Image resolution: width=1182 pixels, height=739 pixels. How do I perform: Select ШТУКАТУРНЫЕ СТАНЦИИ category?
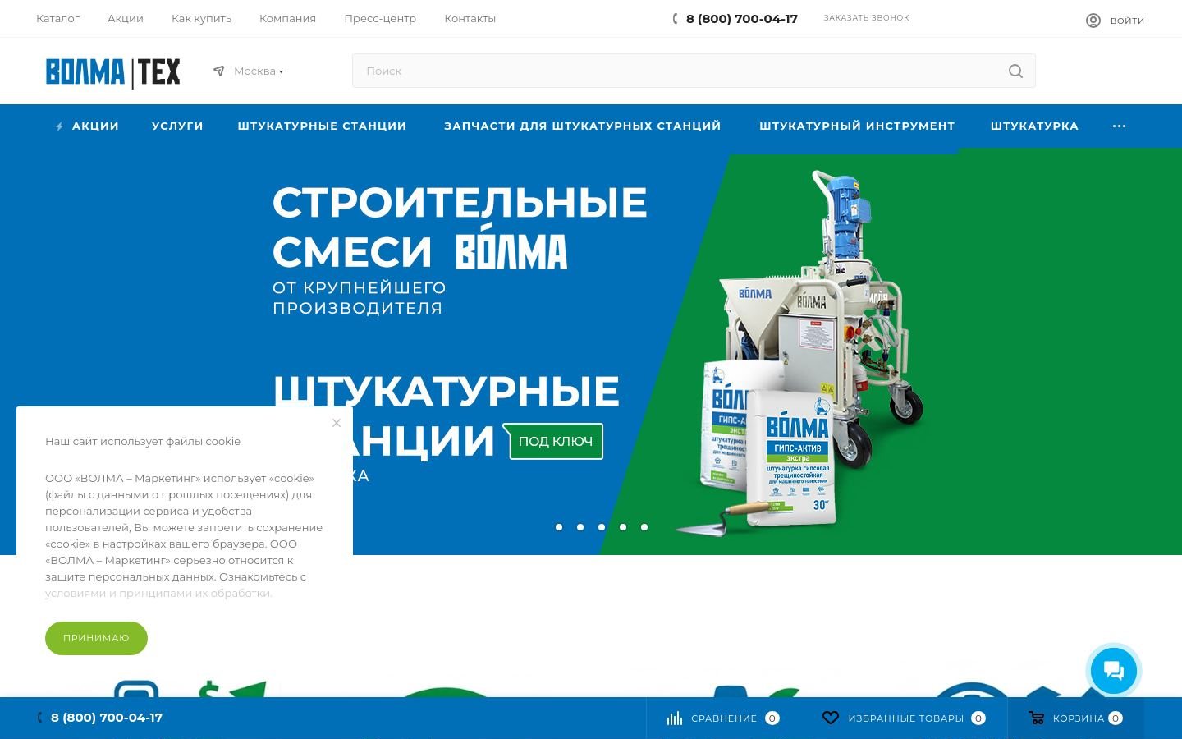click(x=322, y=126)
